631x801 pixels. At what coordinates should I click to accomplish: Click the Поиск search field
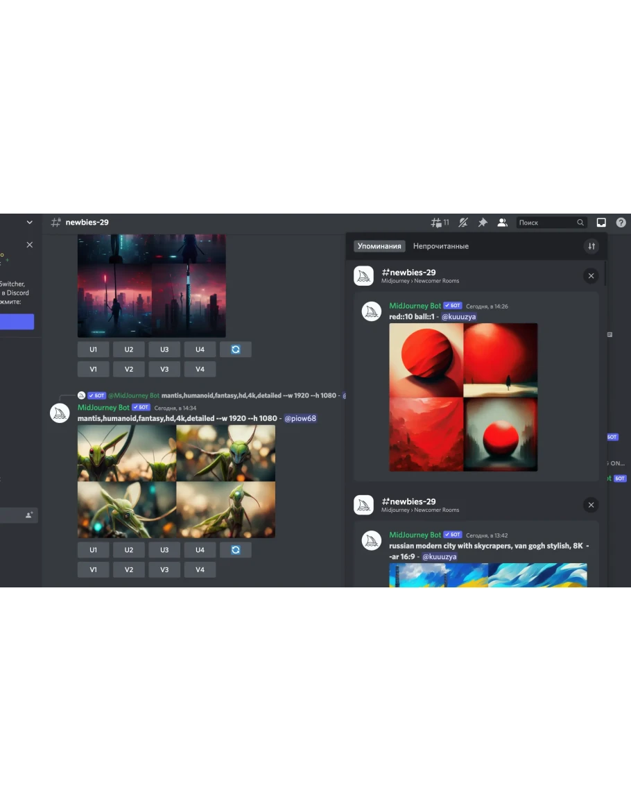pyautogui.click(x=546, y=223)
